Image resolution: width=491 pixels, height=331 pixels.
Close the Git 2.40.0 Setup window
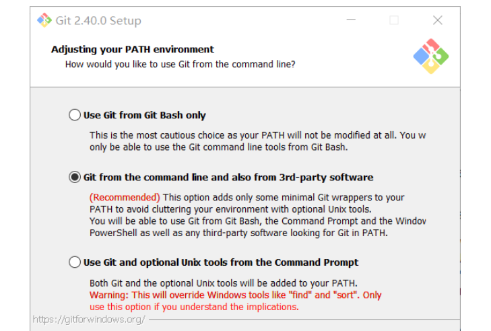438,20
